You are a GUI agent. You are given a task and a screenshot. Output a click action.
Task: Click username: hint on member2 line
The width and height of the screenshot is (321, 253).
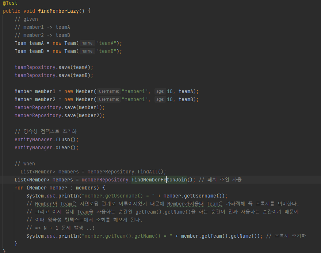point(109,99)
